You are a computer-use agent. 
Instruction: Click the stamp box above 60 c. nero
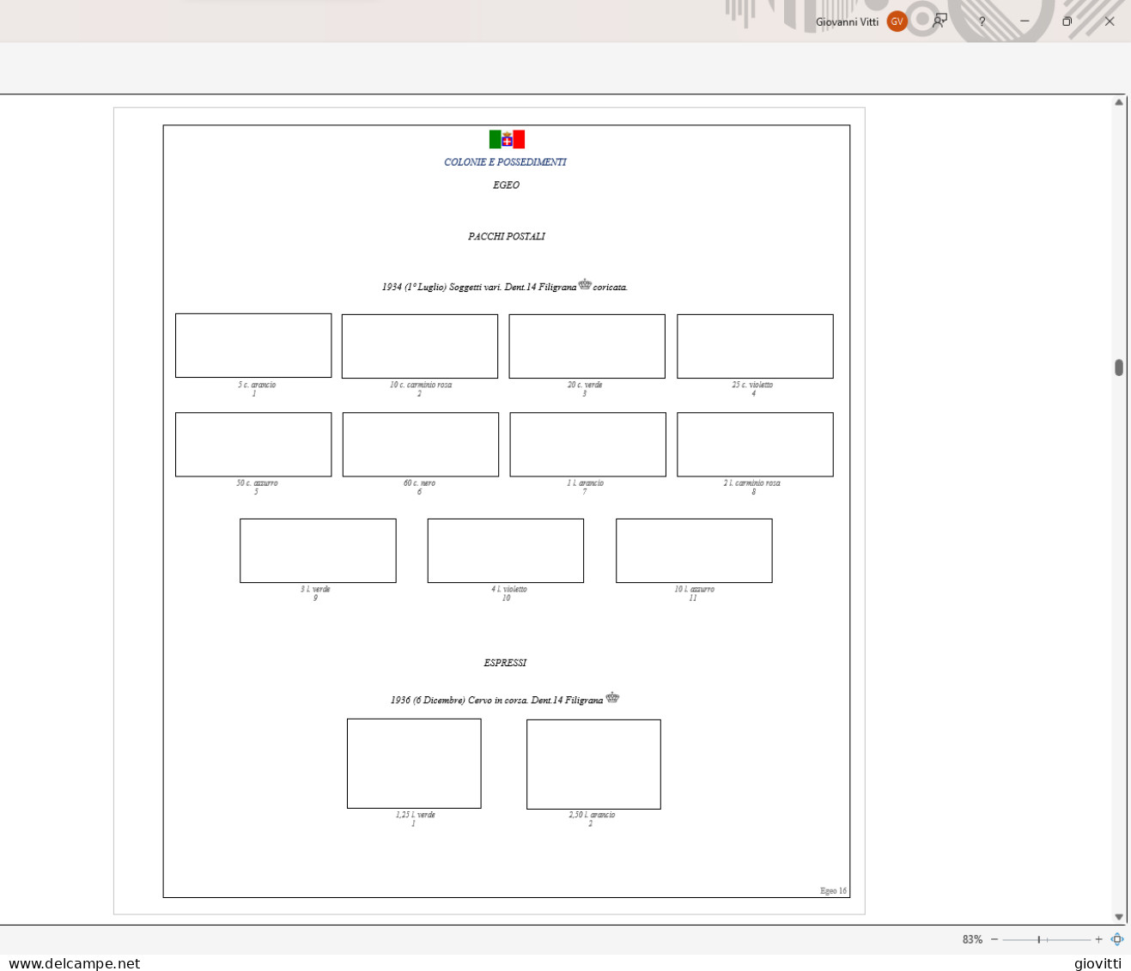coord(421,445)
